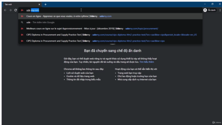
Task: Click 'Trang web bạn truy cập' text
Action: click(x=129, y=73)
